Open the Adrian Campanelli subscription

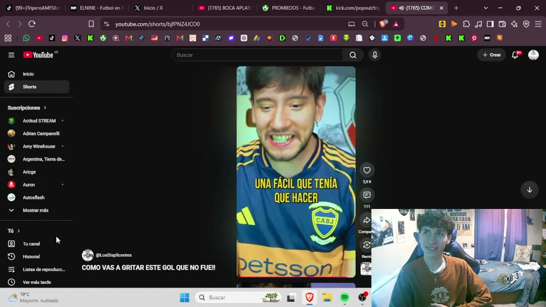37,133
